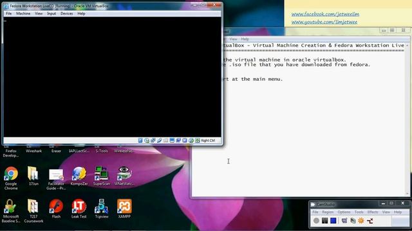
Task: Select the T217 Coursework folder on desktop
Action: pyautogui.click(x=33, y=211)
